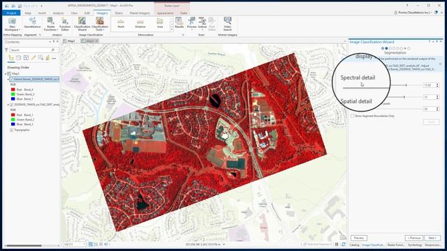Open Classification Tools menu
This screenshot has width=447, height=251.
pyautogui.click(x=100, y=24)
